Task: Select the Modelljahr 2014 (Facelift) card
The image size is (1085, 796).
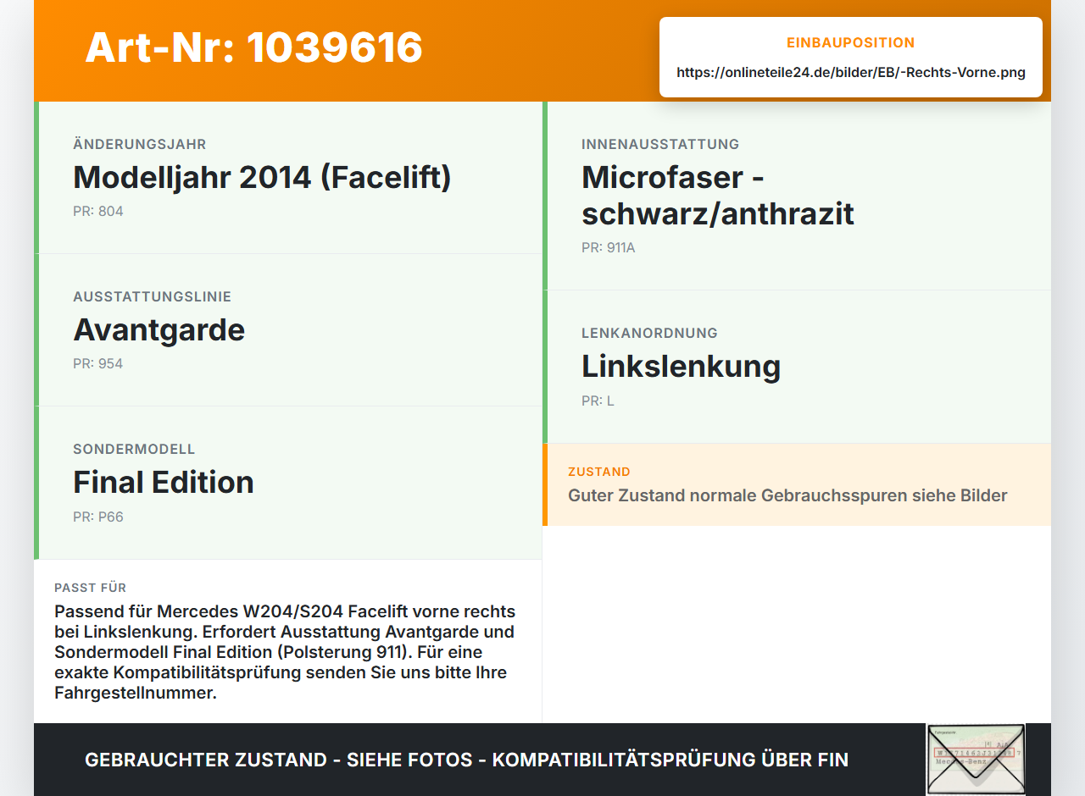Action: coord(288,178)
